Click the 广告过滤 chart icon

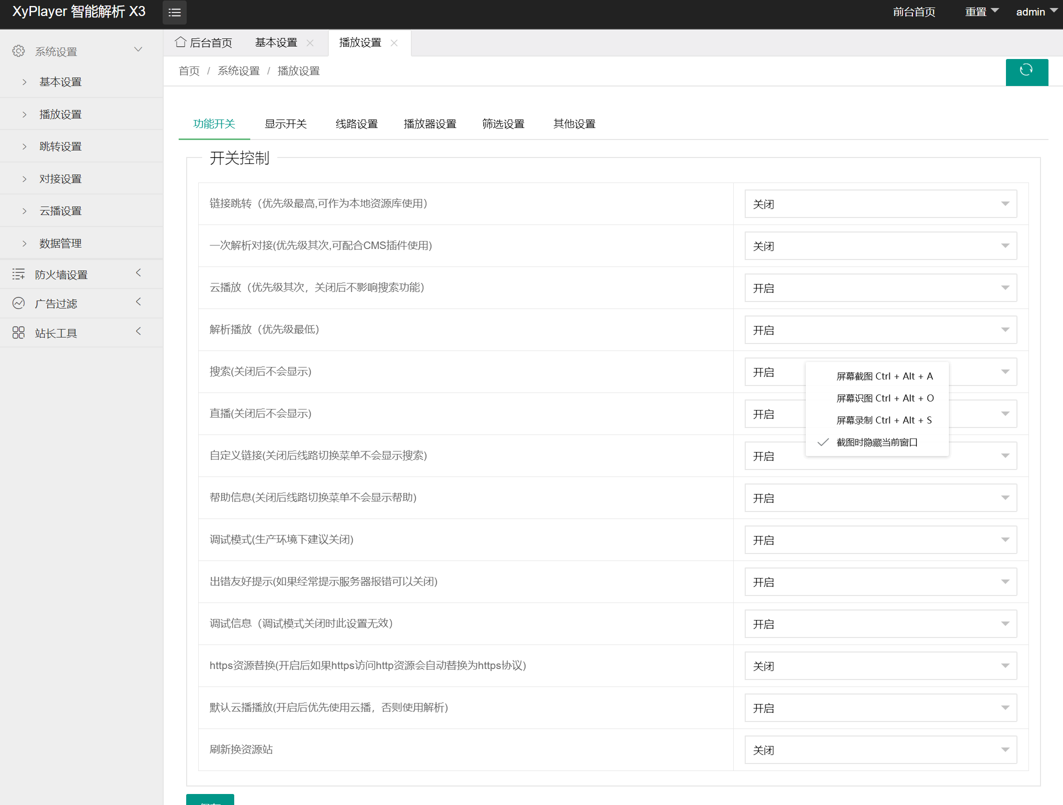click(19, 303)
